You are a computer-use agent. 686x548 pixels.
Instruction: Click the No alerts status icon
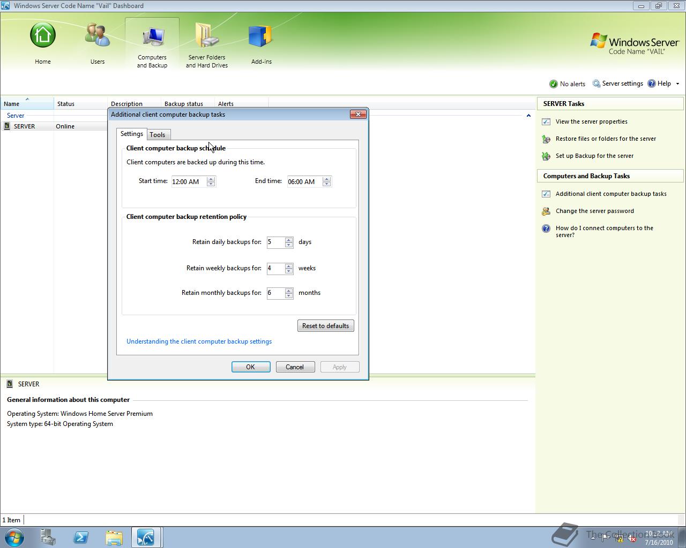[554, 84]
